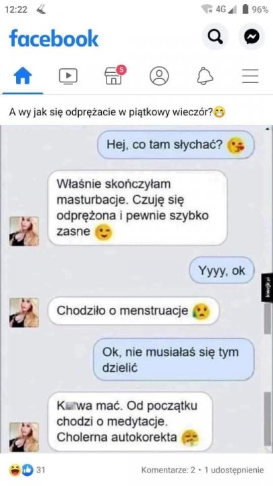Image resolution: width=273 pixels, height=486 pixels.
Task: Switch to the Watch video tab
Action: point(68,76)
